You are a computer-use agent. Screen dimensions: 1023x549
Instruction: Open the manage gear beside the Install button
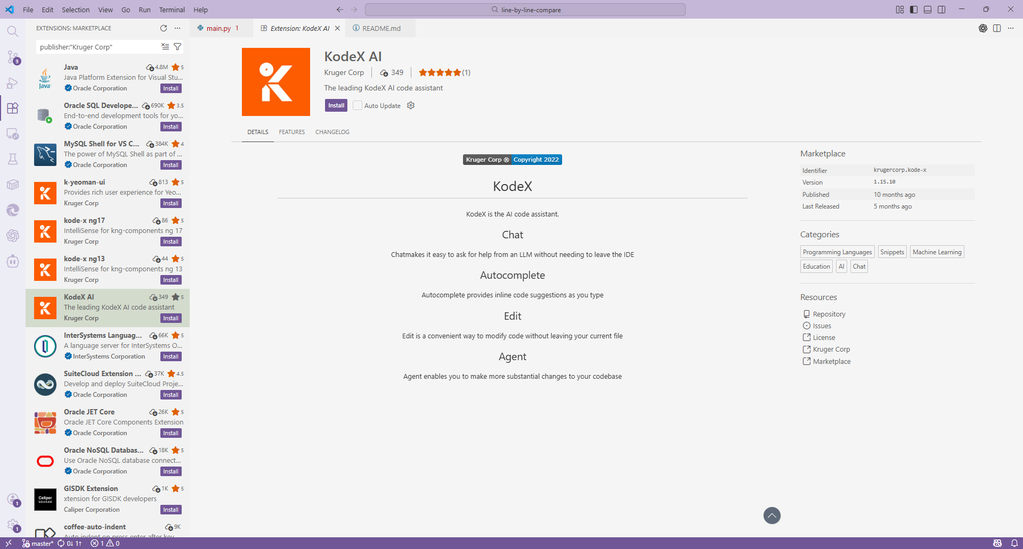[410, 105]
